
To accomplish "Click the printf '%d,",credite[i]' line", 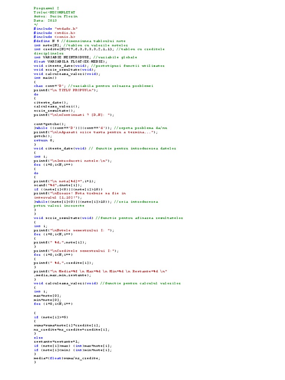I will tap(63, 263).
